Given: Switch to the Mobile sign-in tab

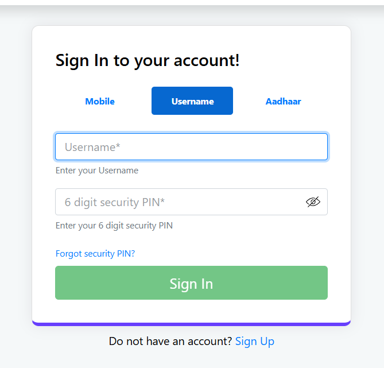Looking at the screenshot, I should point(100,101).
